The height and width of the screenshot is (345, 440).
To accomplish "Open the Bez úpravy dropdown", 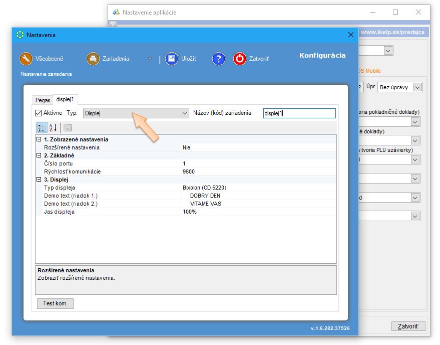I will click(400, 87).
